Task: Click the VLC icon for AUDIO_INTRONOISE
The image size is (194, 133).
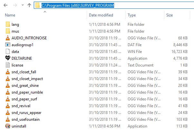Action: point(8,38)
